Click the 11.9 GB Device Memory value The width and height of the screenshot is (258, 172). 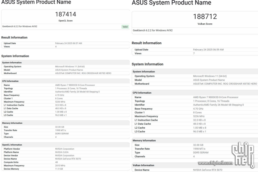pyautogui.click(x=59, y=169)
